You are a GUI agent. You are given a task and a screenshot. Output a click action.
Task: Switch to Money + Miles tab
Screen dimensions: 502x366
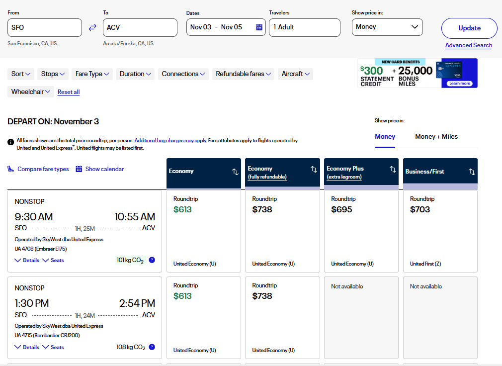[436, 137]
